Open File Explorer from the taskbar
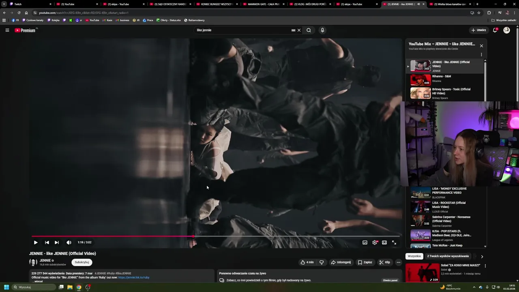This screenshot has width=519, height=292. [70, 287]
